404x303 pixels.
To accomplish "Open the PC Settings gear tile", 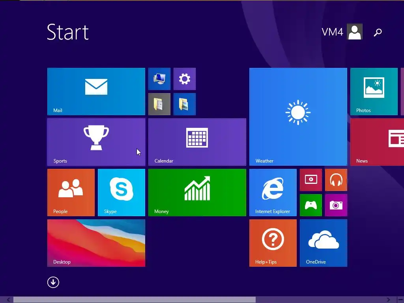I will tap(185, 79).
